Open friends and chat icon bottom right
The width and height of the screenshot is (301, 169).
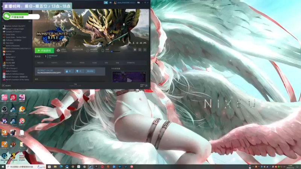click(x=146, y=86)
